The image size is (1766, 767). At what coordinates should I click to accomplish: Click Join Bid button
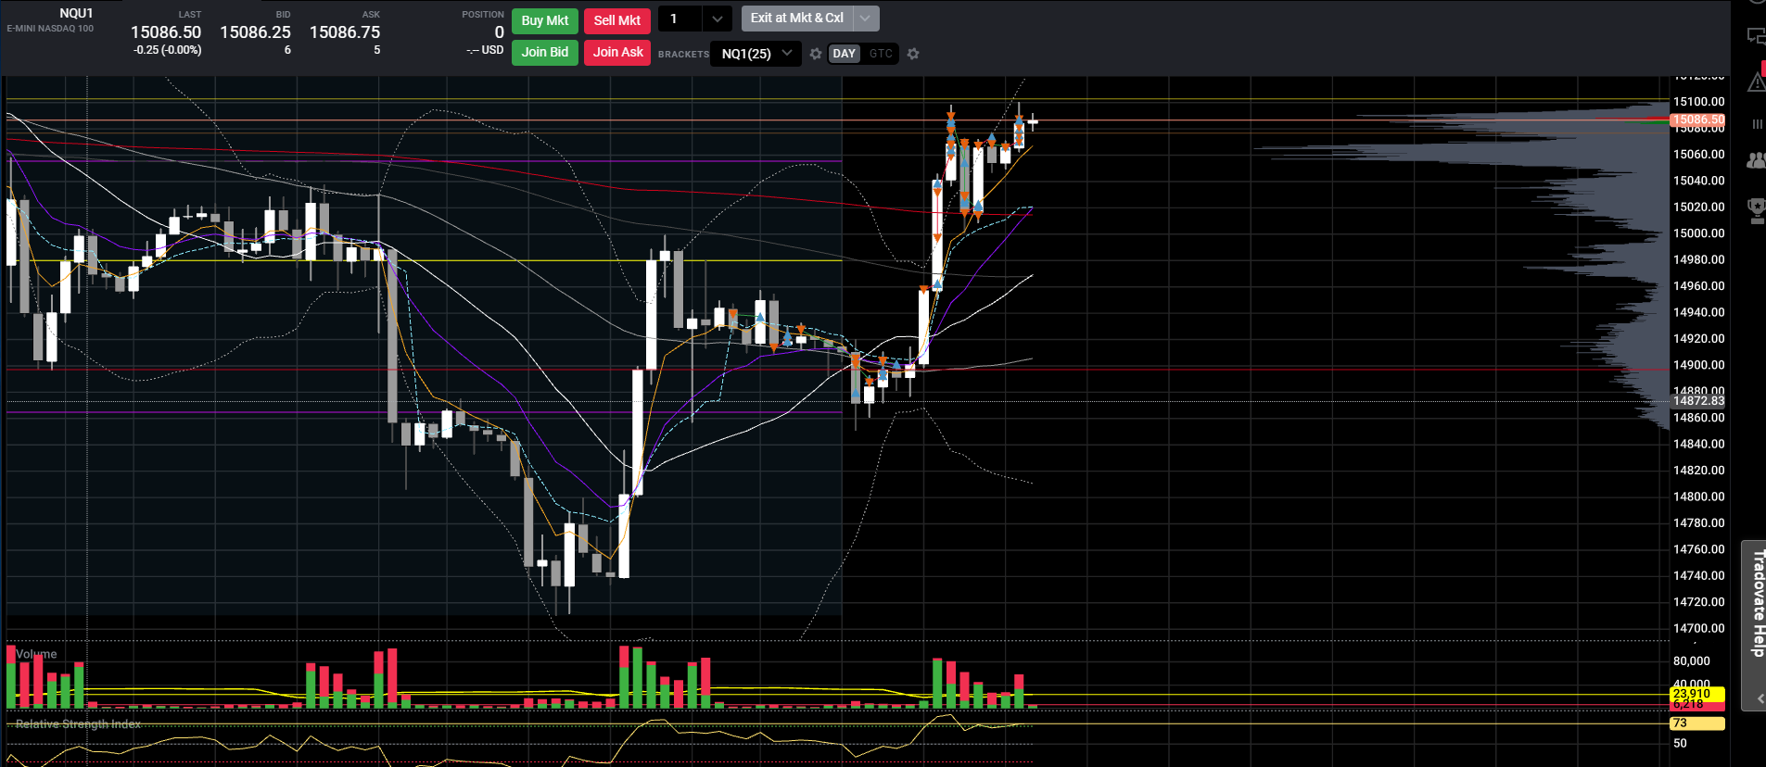(x=545, y=52)
